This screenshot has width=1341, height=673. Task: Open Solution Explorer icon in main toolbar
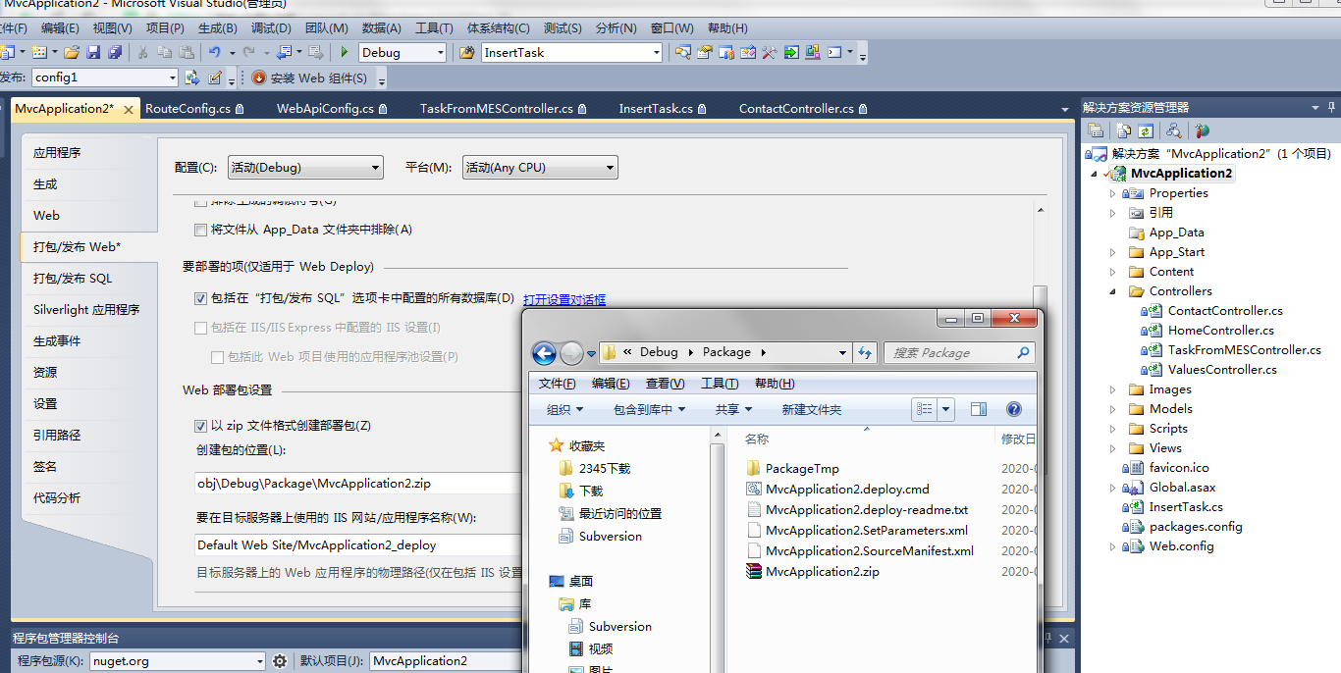[x=682, y=52]
